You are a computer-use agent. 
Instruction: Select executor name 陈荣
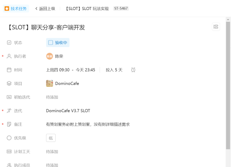coord(59,56)
